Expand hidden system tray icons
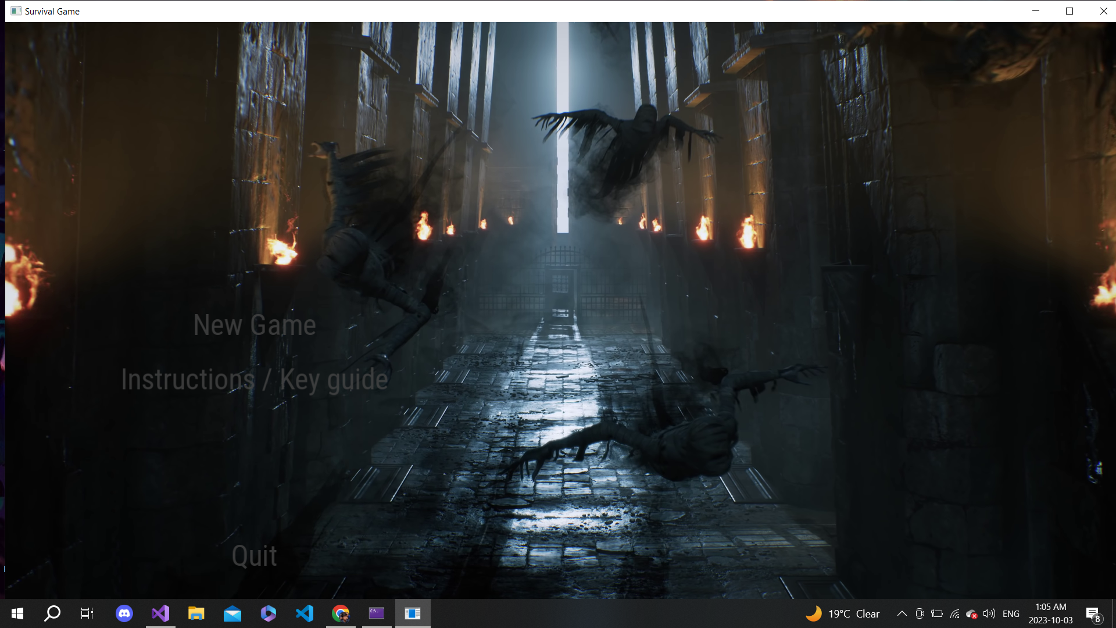This screenshot has height=628, width=1116. (x=902, y=613)
